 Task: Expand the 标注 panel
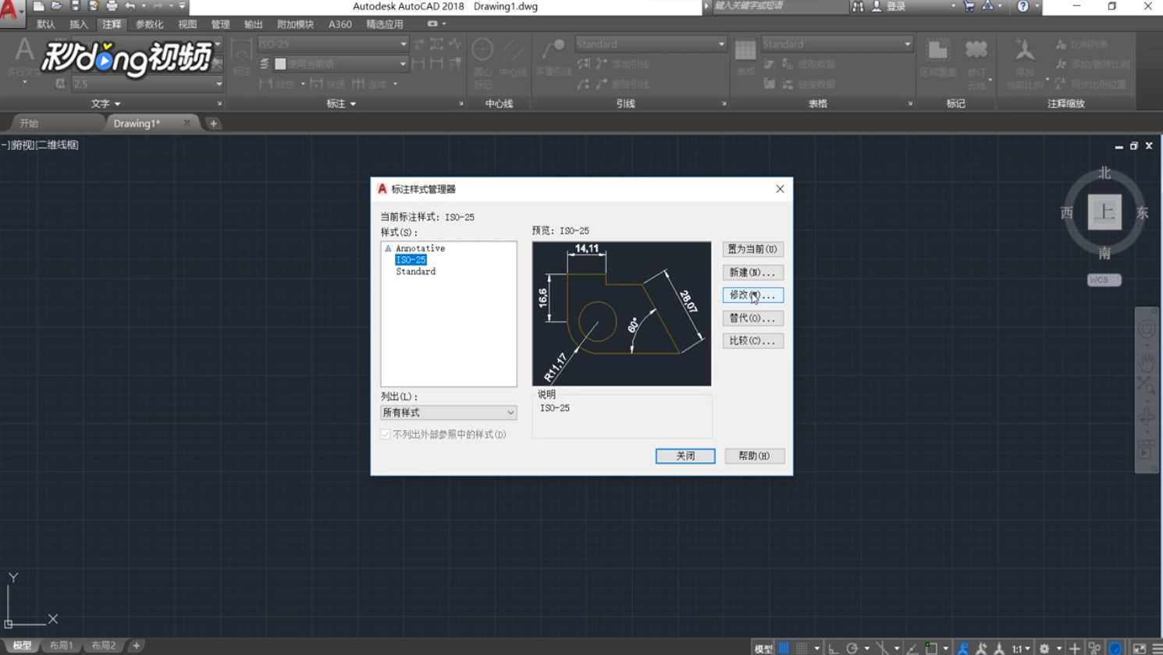(341, 103)
